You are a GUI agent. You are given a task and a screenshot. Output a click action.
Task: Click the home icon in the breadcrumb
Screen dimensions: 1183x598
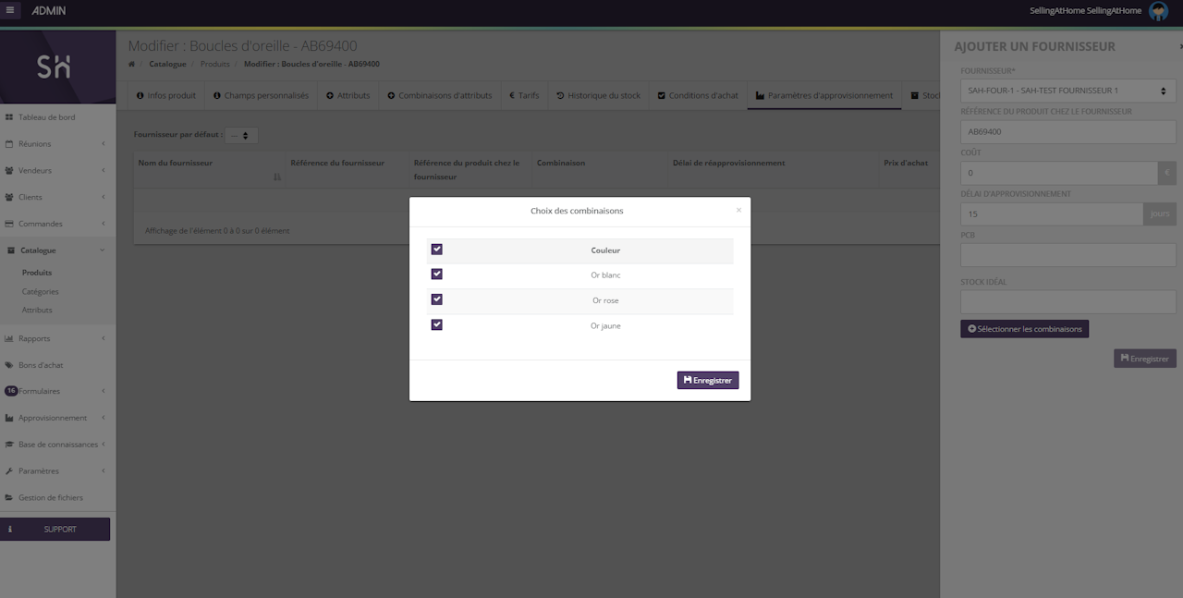coord(131,64)
